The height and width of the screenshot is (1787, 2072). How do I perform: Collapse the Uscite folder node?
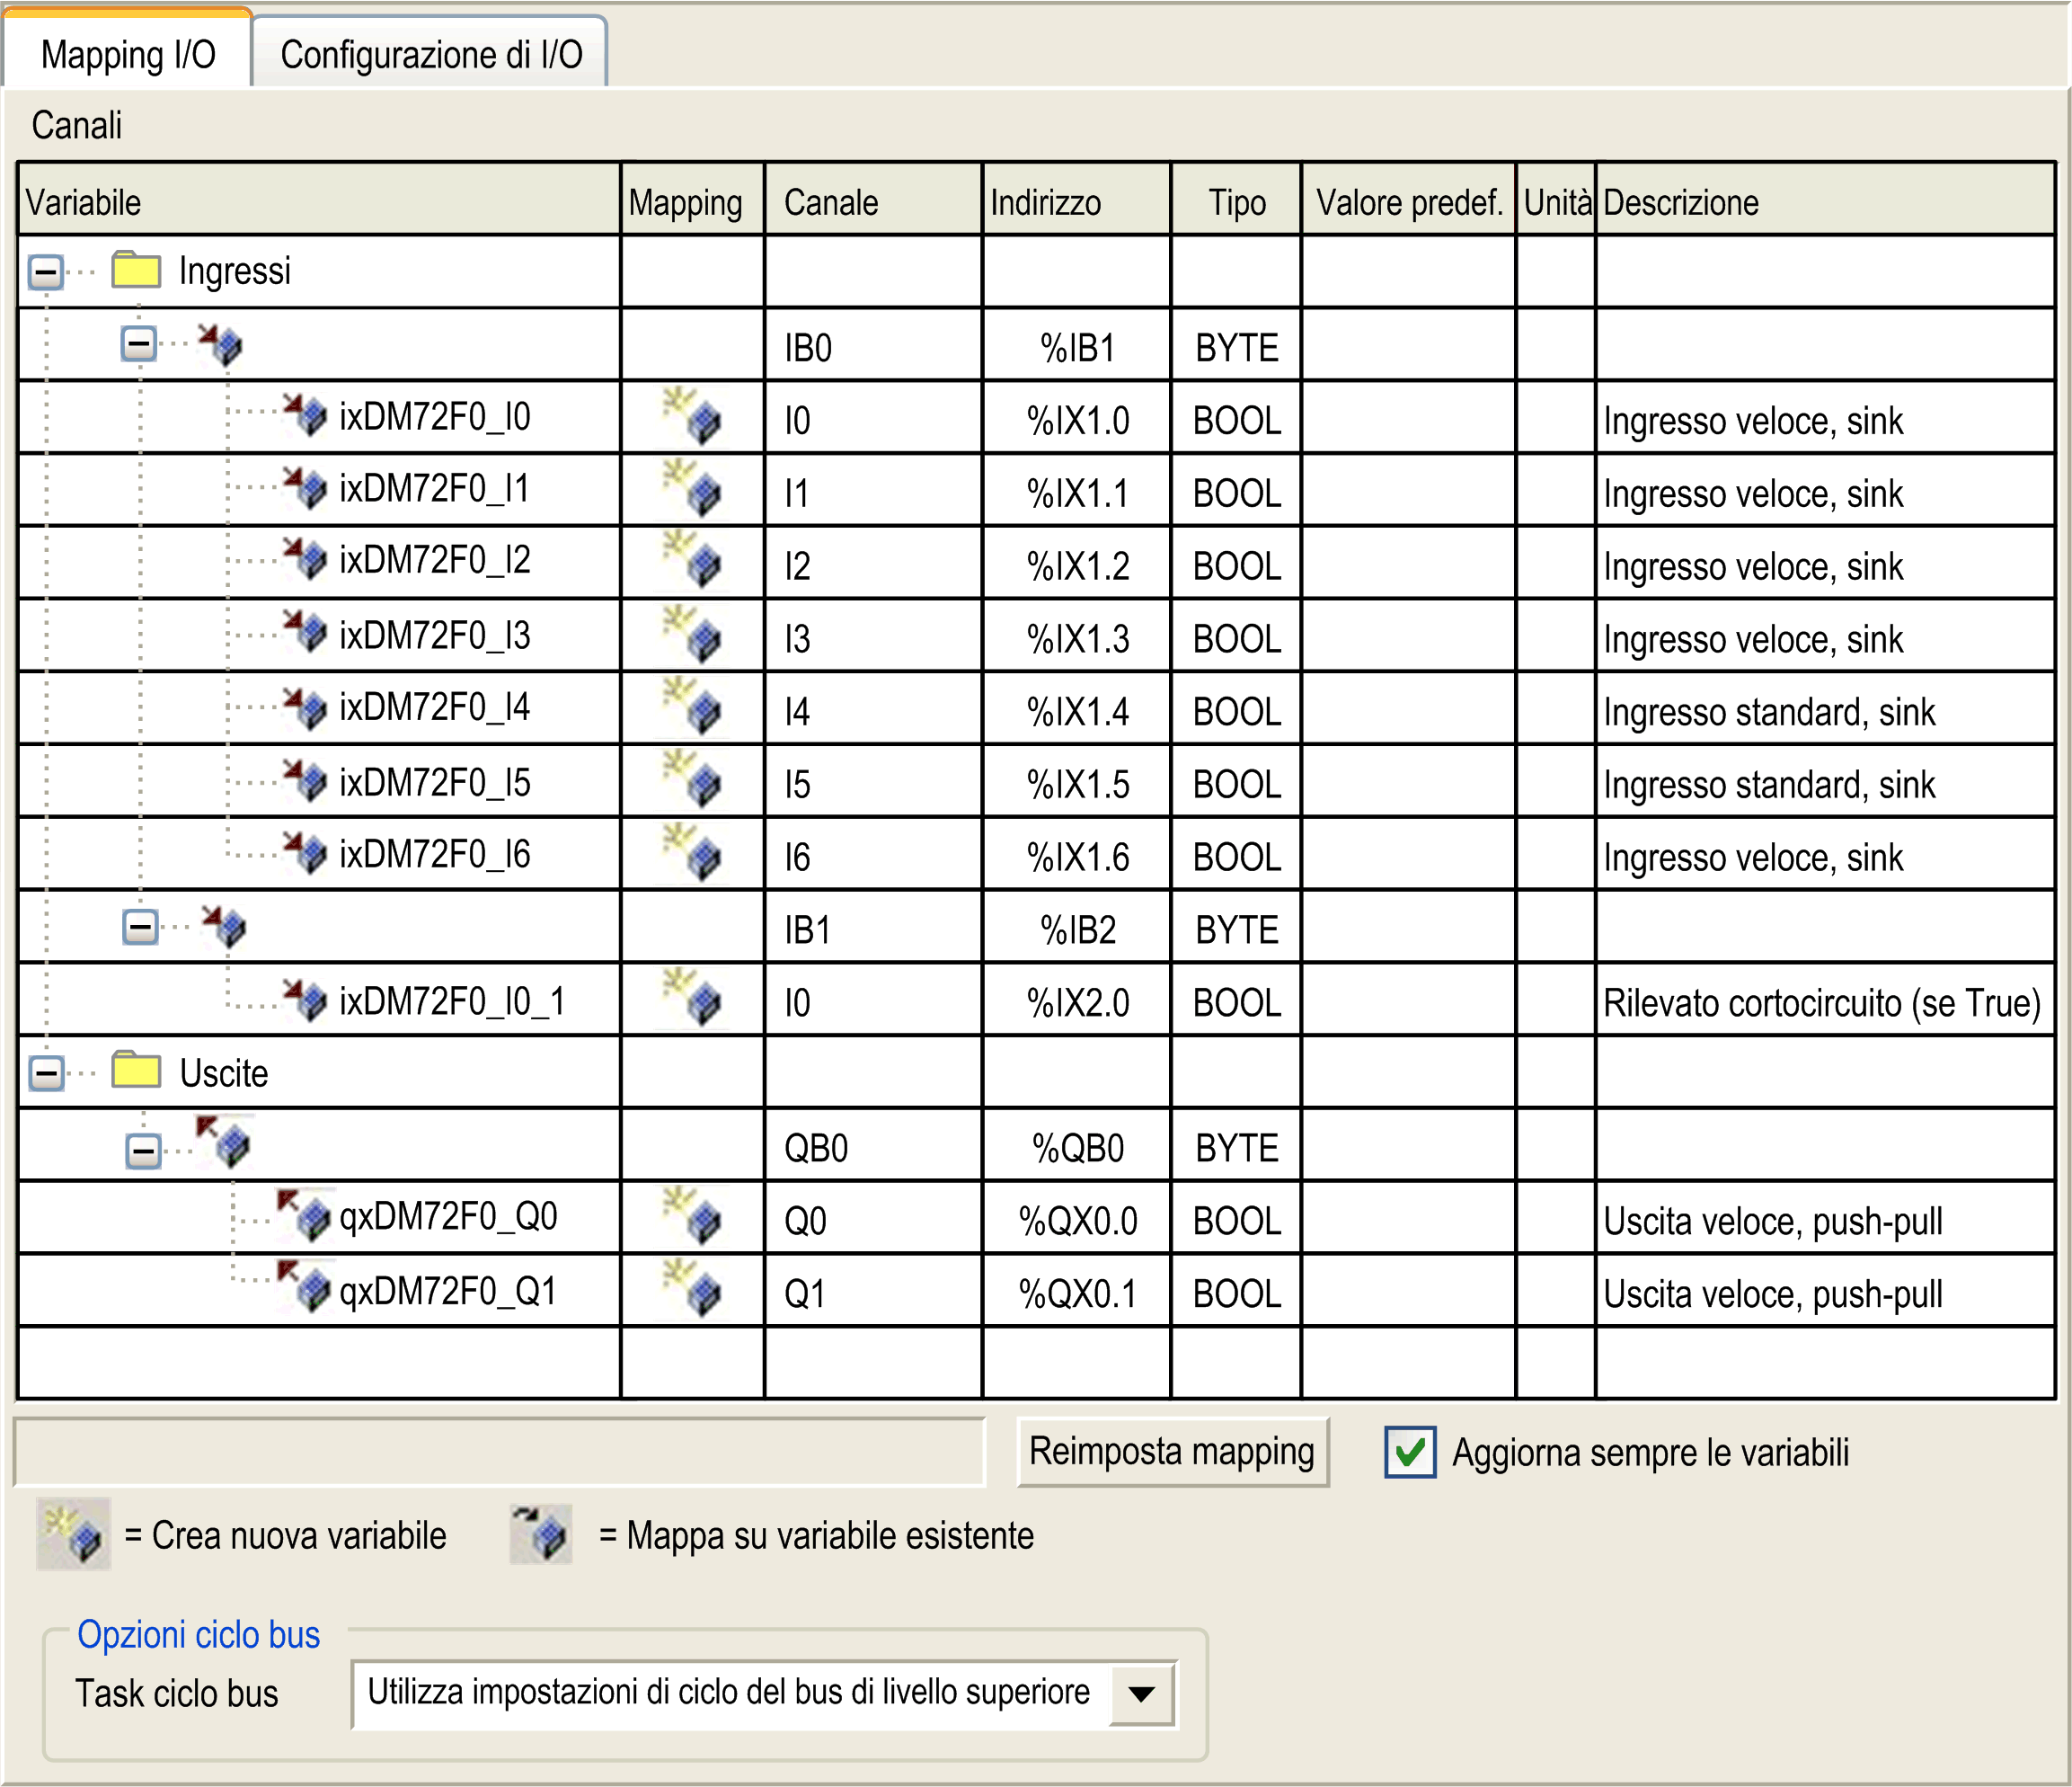coord(46,1073)
